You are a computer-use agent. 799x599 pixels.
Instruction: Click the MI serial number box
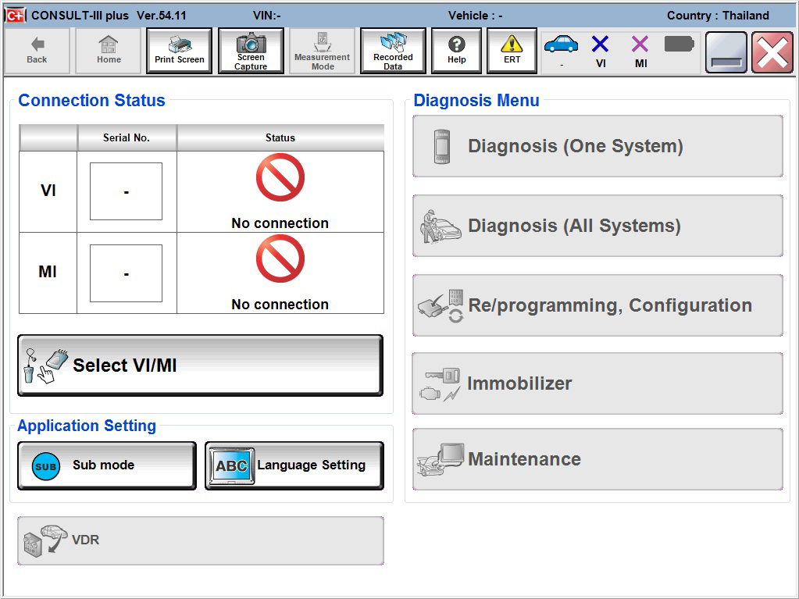pyautogui.click(x=126, y=273)
